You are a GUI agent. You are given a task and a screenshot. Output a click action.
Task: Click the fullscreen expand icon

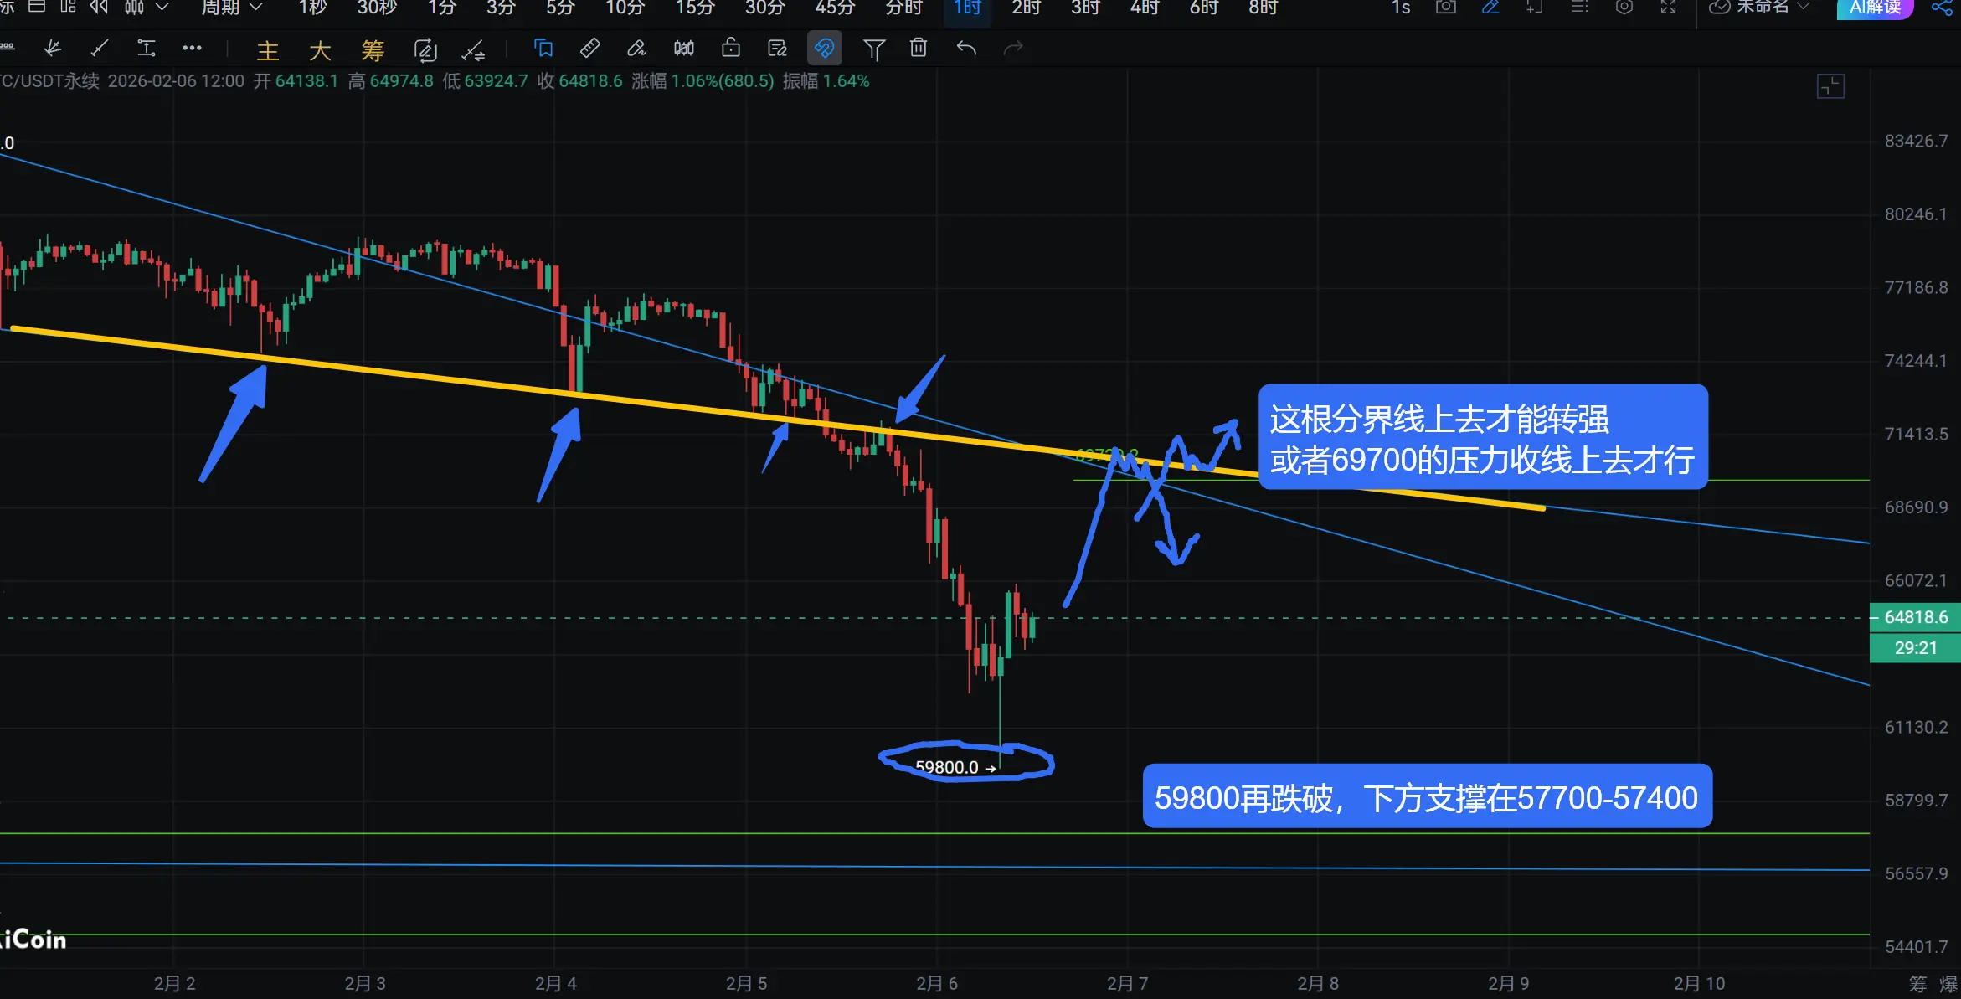1668,8
